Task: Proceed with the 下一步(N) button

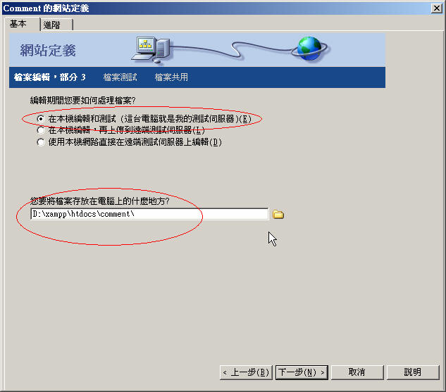Action: (302, 372)
